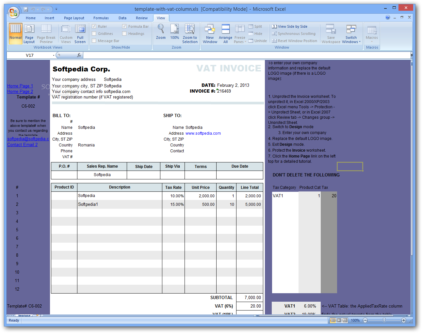422x333 pixels.
Task: Open the Name Box dropdown arrow
Action: click(54, 55)
